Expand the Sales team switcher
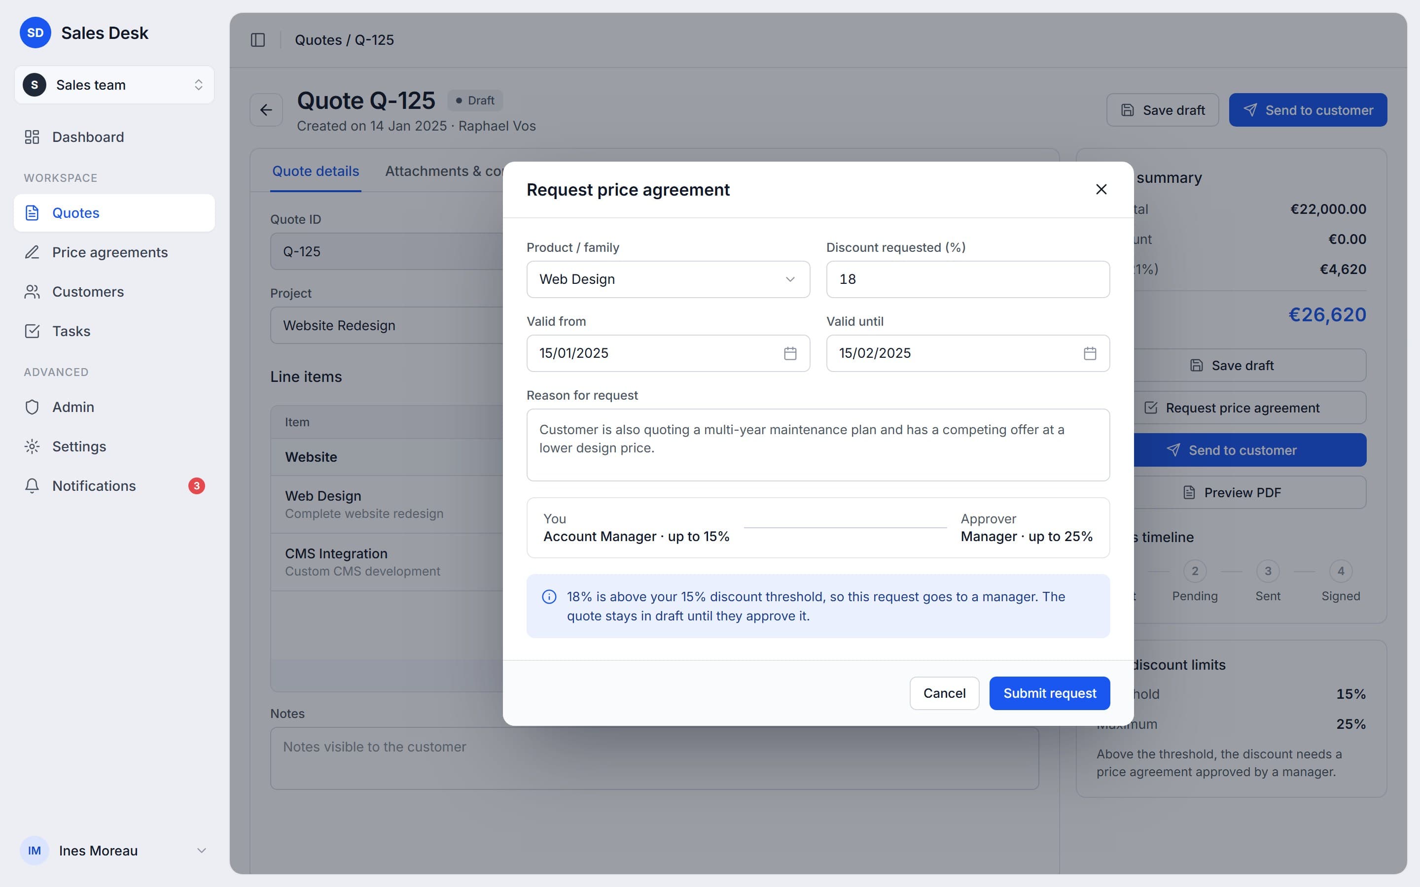The width and height of the screenshot is (1420, 887). coord(114,85)
